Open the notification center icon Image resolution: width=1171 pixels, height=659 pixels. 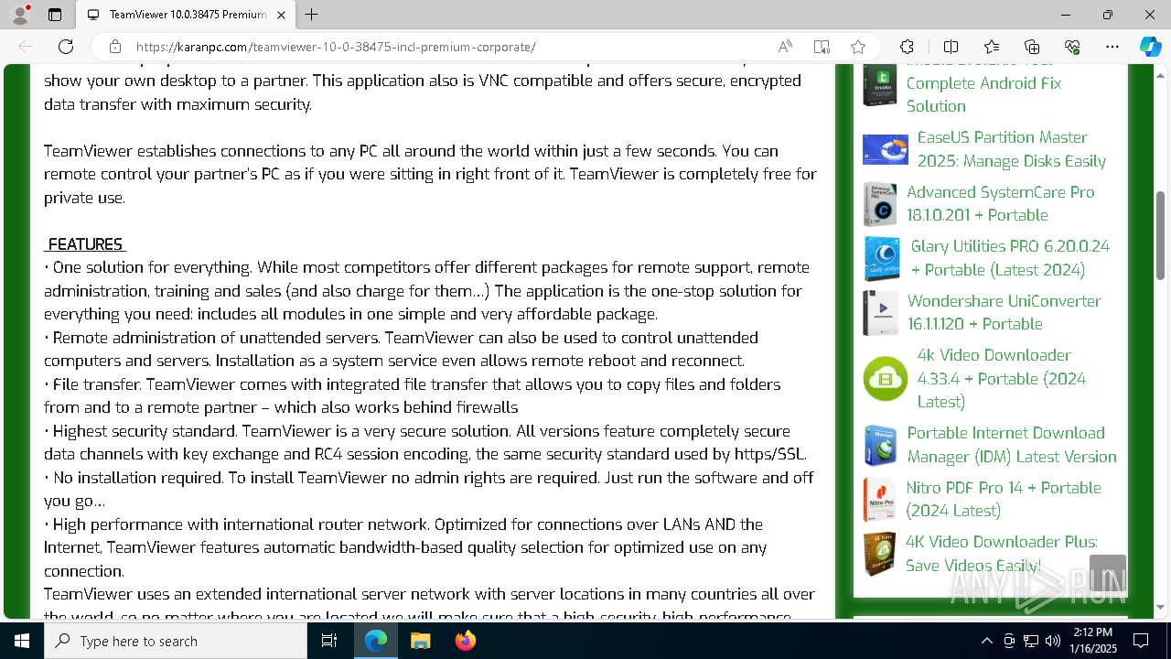pos(1141,641)
